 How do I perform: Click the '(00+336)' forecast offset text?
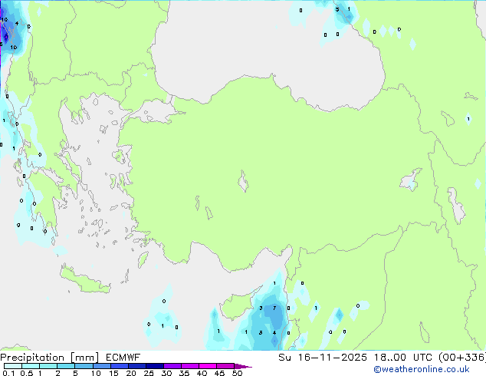pos(462,358)
